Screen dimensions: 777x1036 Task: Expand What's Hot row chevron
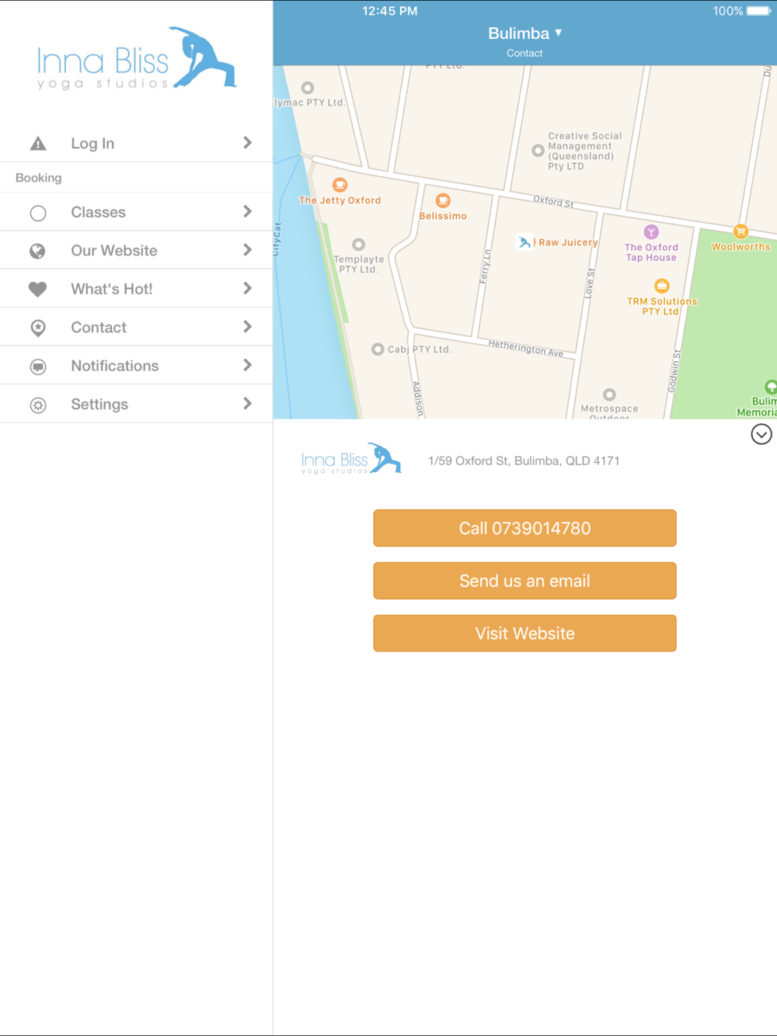pyautogui.click(x=247, y=288)
